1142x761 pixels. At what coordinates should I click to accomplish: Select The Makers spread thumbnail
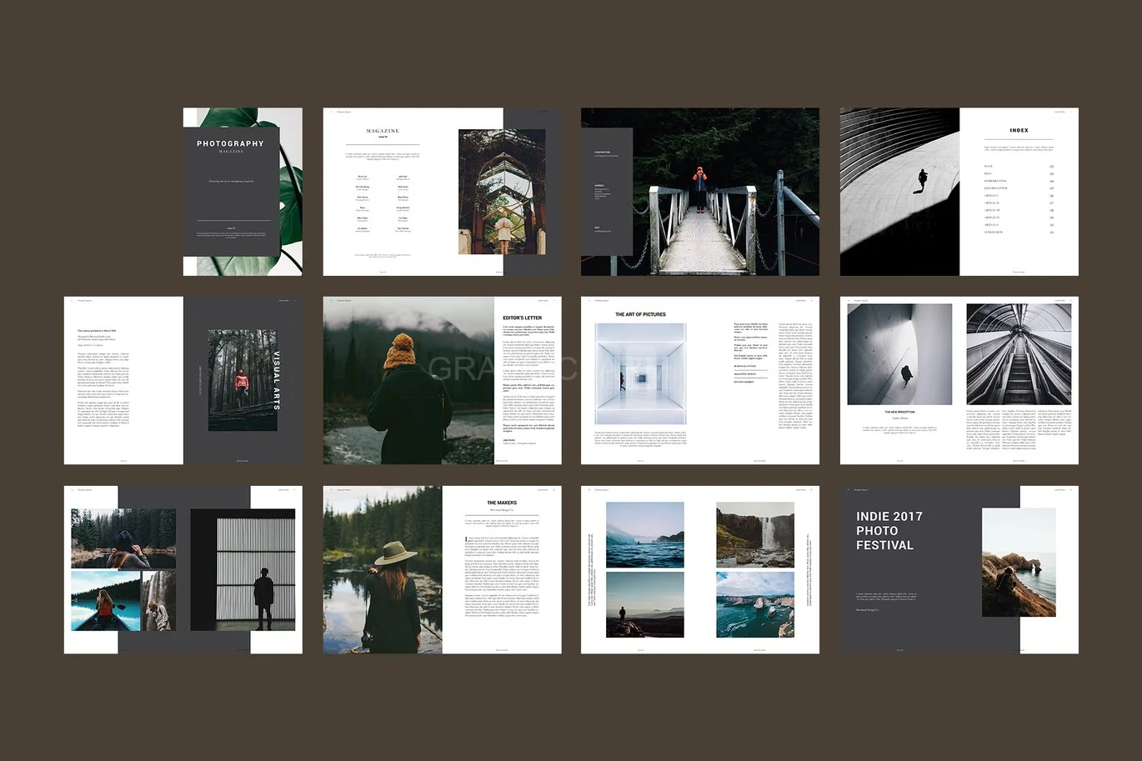442,569
